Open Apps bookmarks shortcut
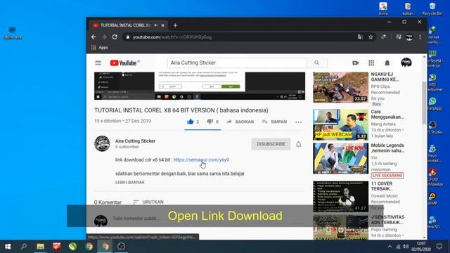Image resolution: width=450 pixels, height=253 pixels. point(100,48)
